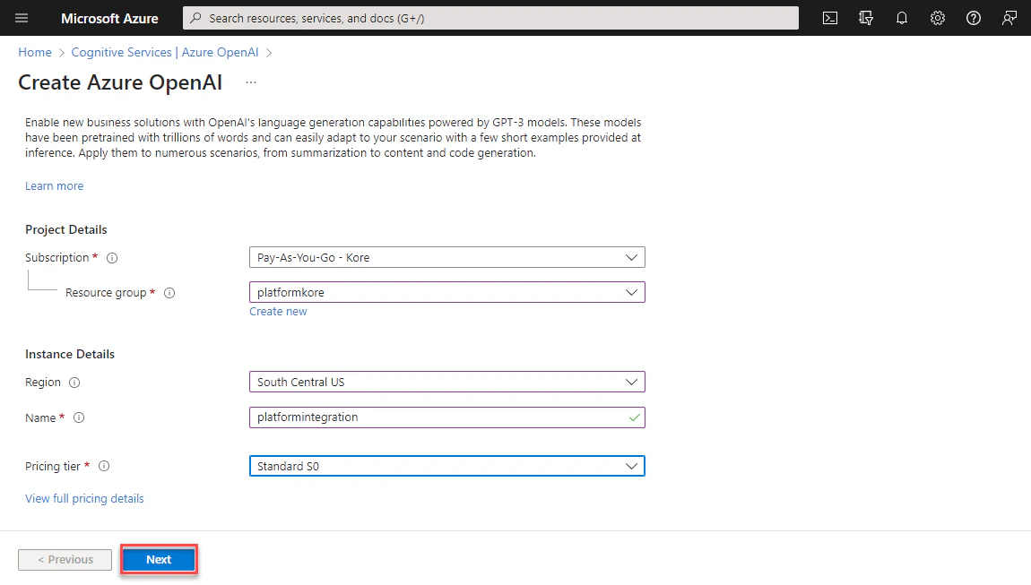Expand the Resource group dropdown

coord(446,292)
